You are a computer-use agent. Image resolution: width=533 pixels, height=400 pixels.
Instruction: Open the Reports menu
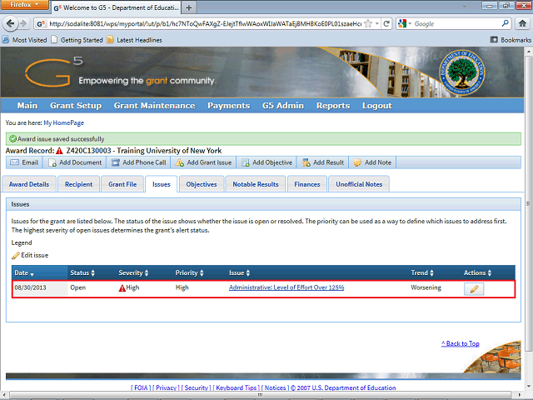point(333,106)
